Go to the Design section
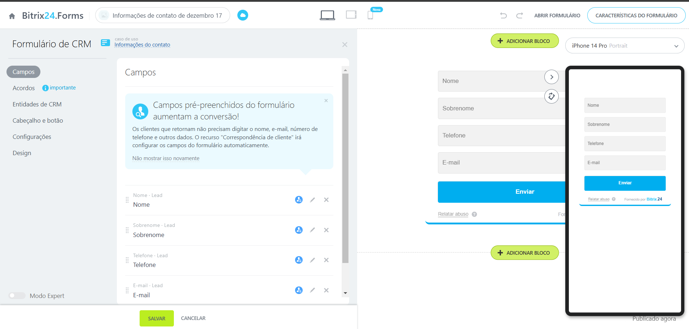 22,153
